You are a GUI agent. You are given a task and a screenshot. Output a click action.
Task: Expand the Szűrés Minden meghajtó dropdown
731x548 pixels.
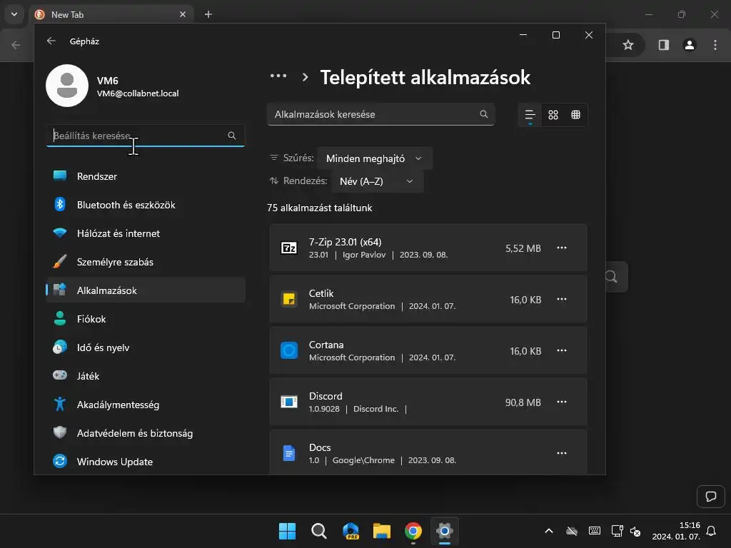(x=375, y=158)
